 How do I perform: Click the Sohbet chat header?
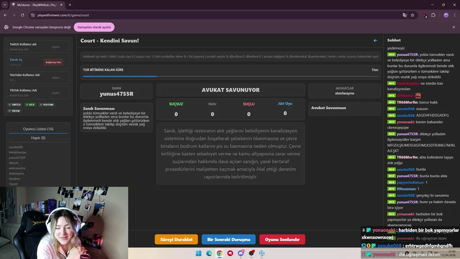tap(394, 40)
